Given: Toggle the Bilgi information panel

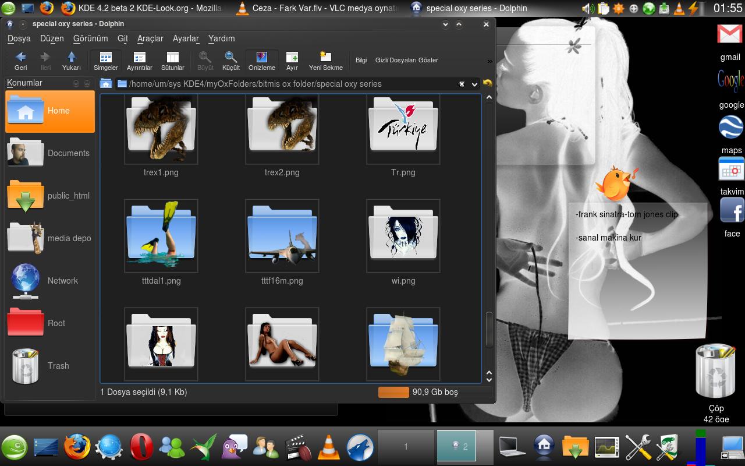Looking at the screenshot, I should [361, 60].
